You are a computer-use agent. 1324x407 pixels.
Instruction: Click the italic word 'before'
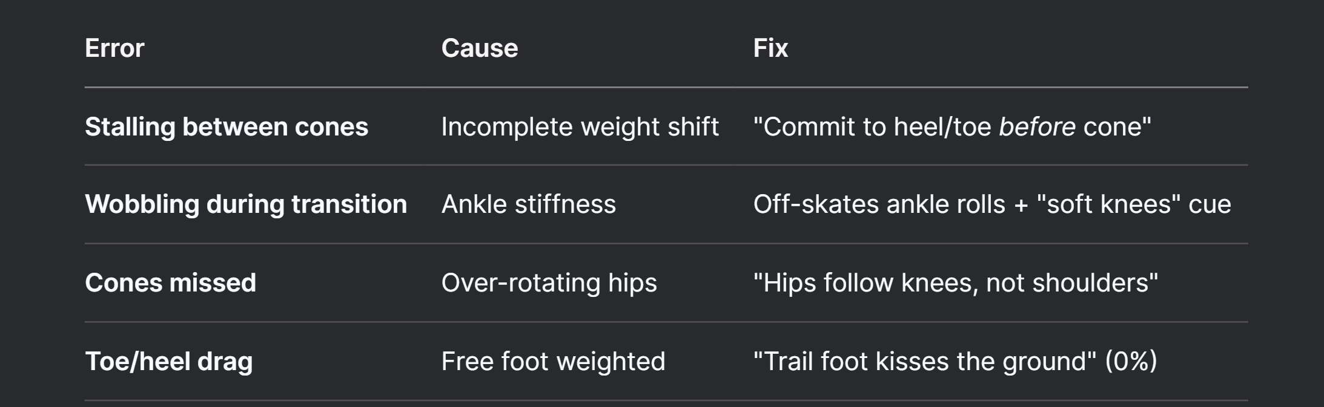point(1037,127)
